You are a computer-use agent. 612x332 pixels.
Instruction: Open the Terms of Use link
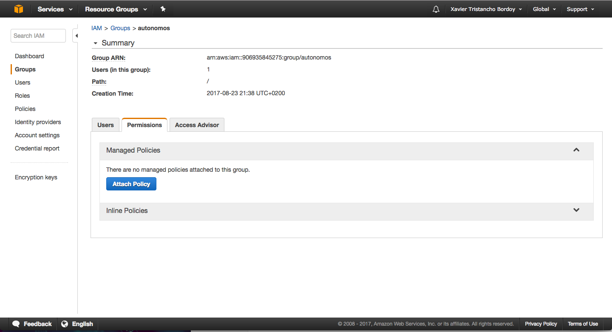coord(583,324)
